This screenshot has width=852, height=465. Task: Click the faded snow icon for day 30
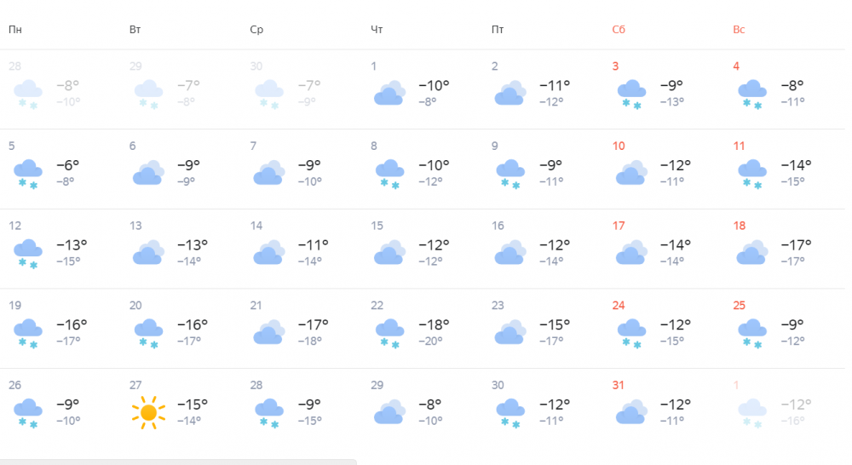(x=269, y=94)
